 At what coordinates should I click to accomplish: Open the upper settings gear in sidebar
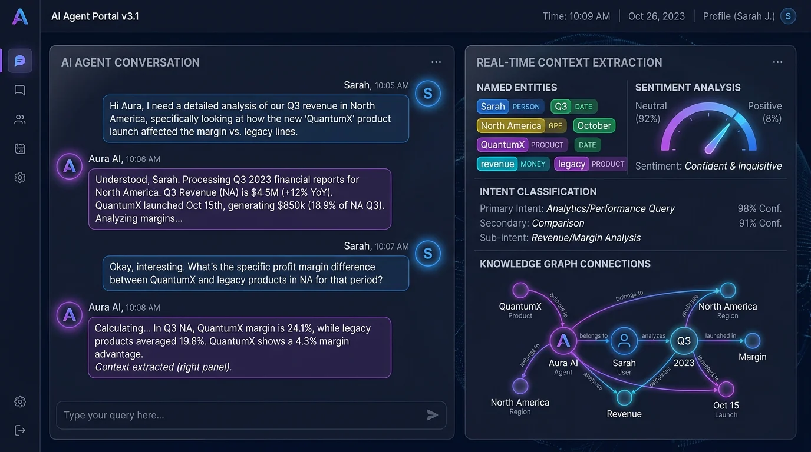(x=19, y=177)
